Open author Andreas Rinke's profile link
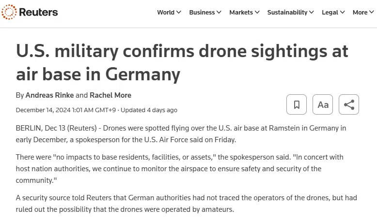377x221 pixels. (x=49, y=95)
